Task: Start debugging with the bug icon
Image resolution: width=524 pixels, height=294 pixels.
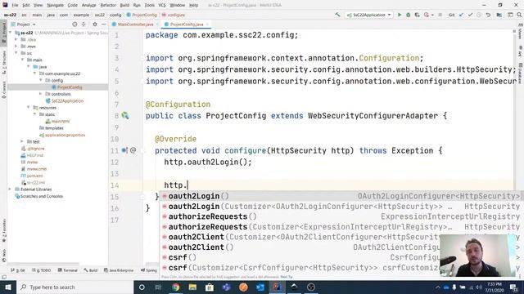Action: pyautogui.click(x=408, y=15)
